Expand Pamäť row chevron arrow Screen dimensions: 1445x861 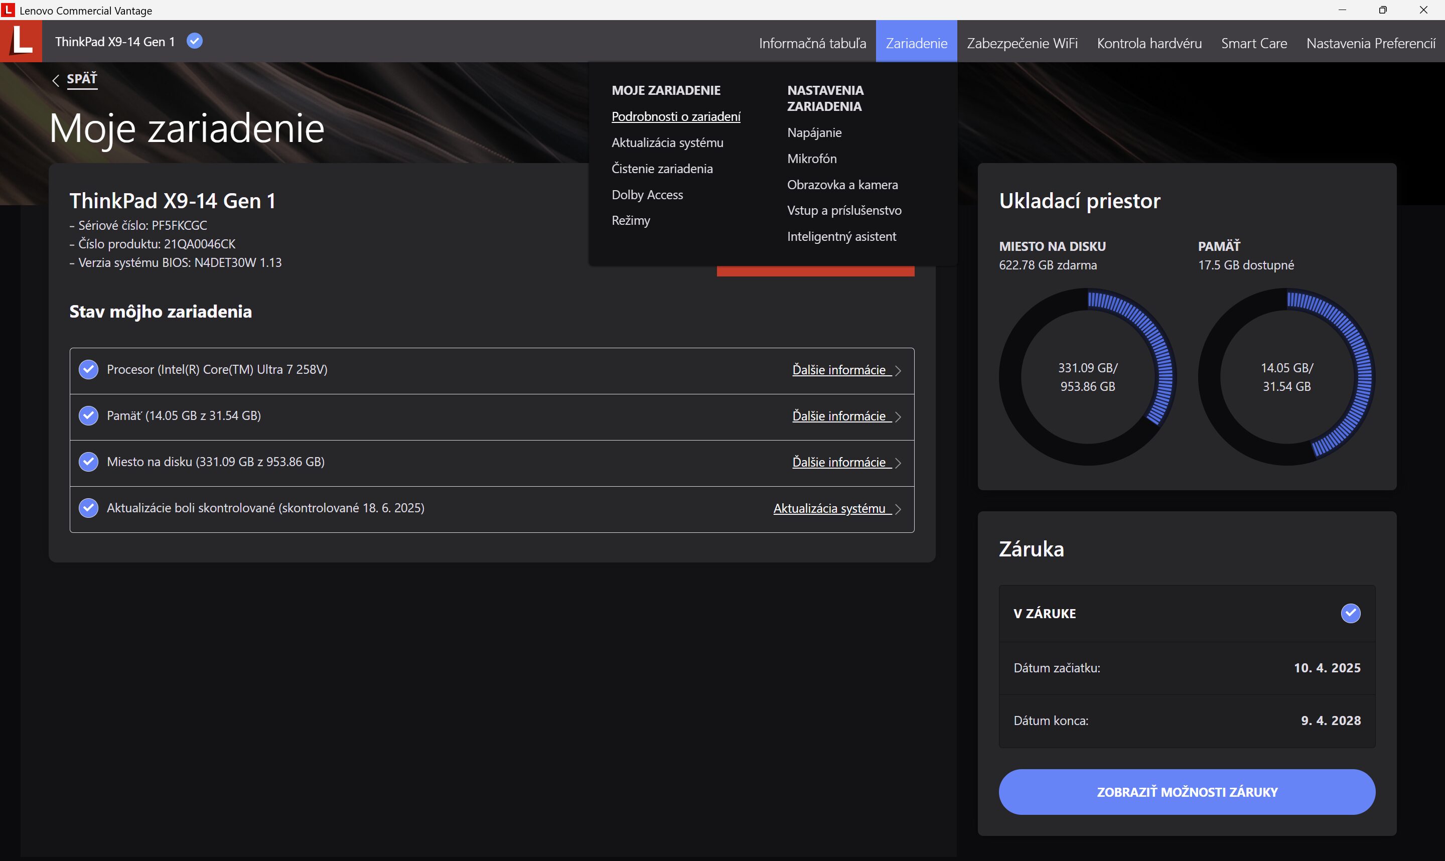point(898,416)
